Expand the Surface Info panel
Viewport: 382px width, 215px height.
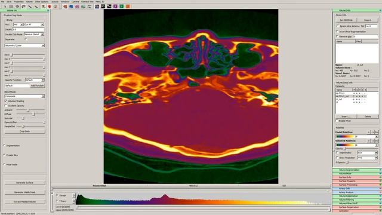(x=357, y=177)
